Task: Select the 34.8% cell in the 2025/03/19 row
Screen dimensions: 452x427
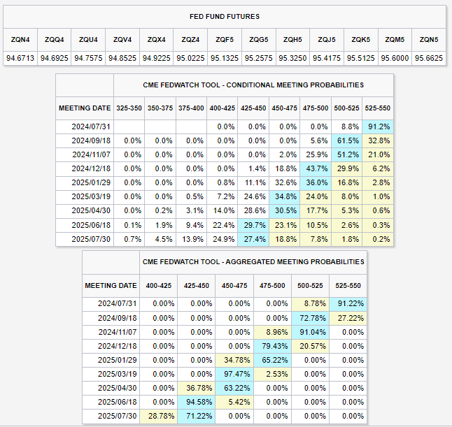Action: click(x=285, y=196)
